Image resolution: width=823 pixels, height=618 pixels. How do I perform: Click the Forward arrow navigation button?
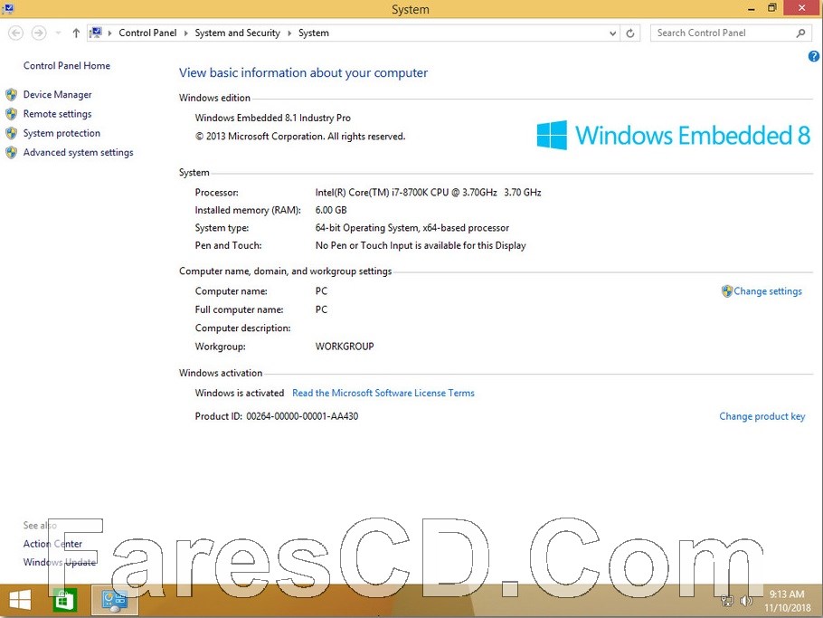pos(39,33)
